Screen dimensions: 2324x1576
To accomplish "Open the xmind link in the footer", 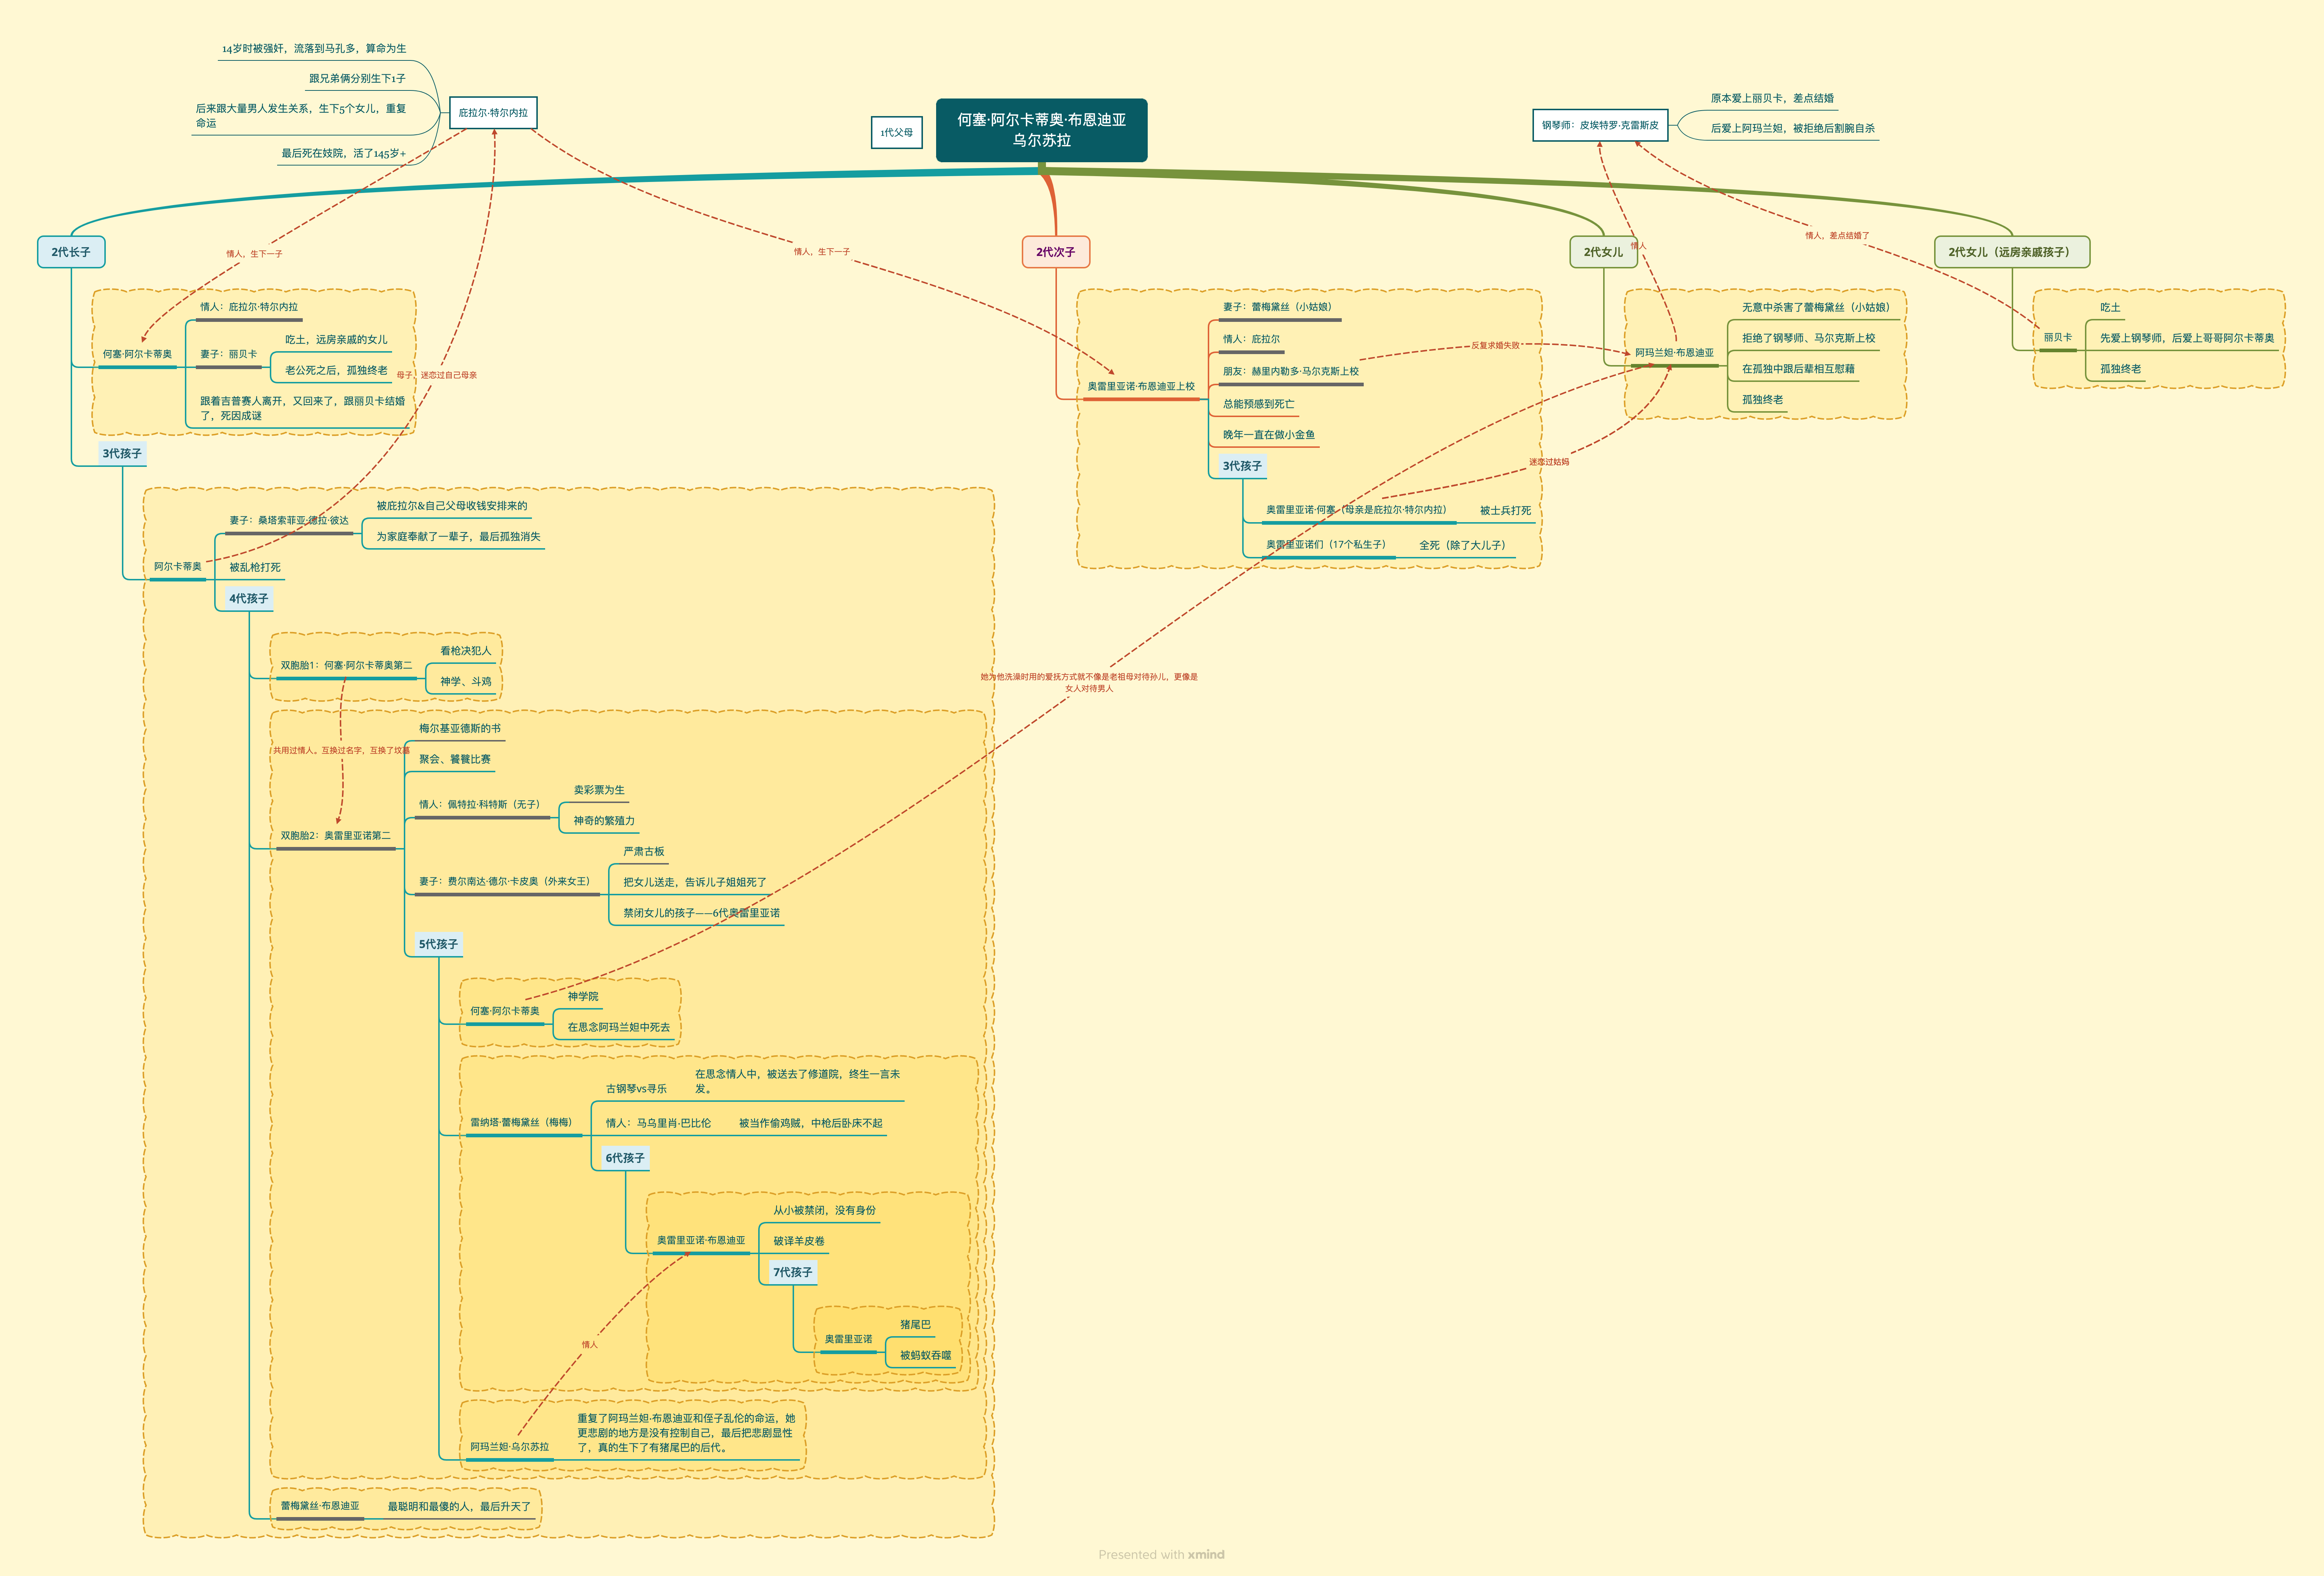I will point(1206,1554).
